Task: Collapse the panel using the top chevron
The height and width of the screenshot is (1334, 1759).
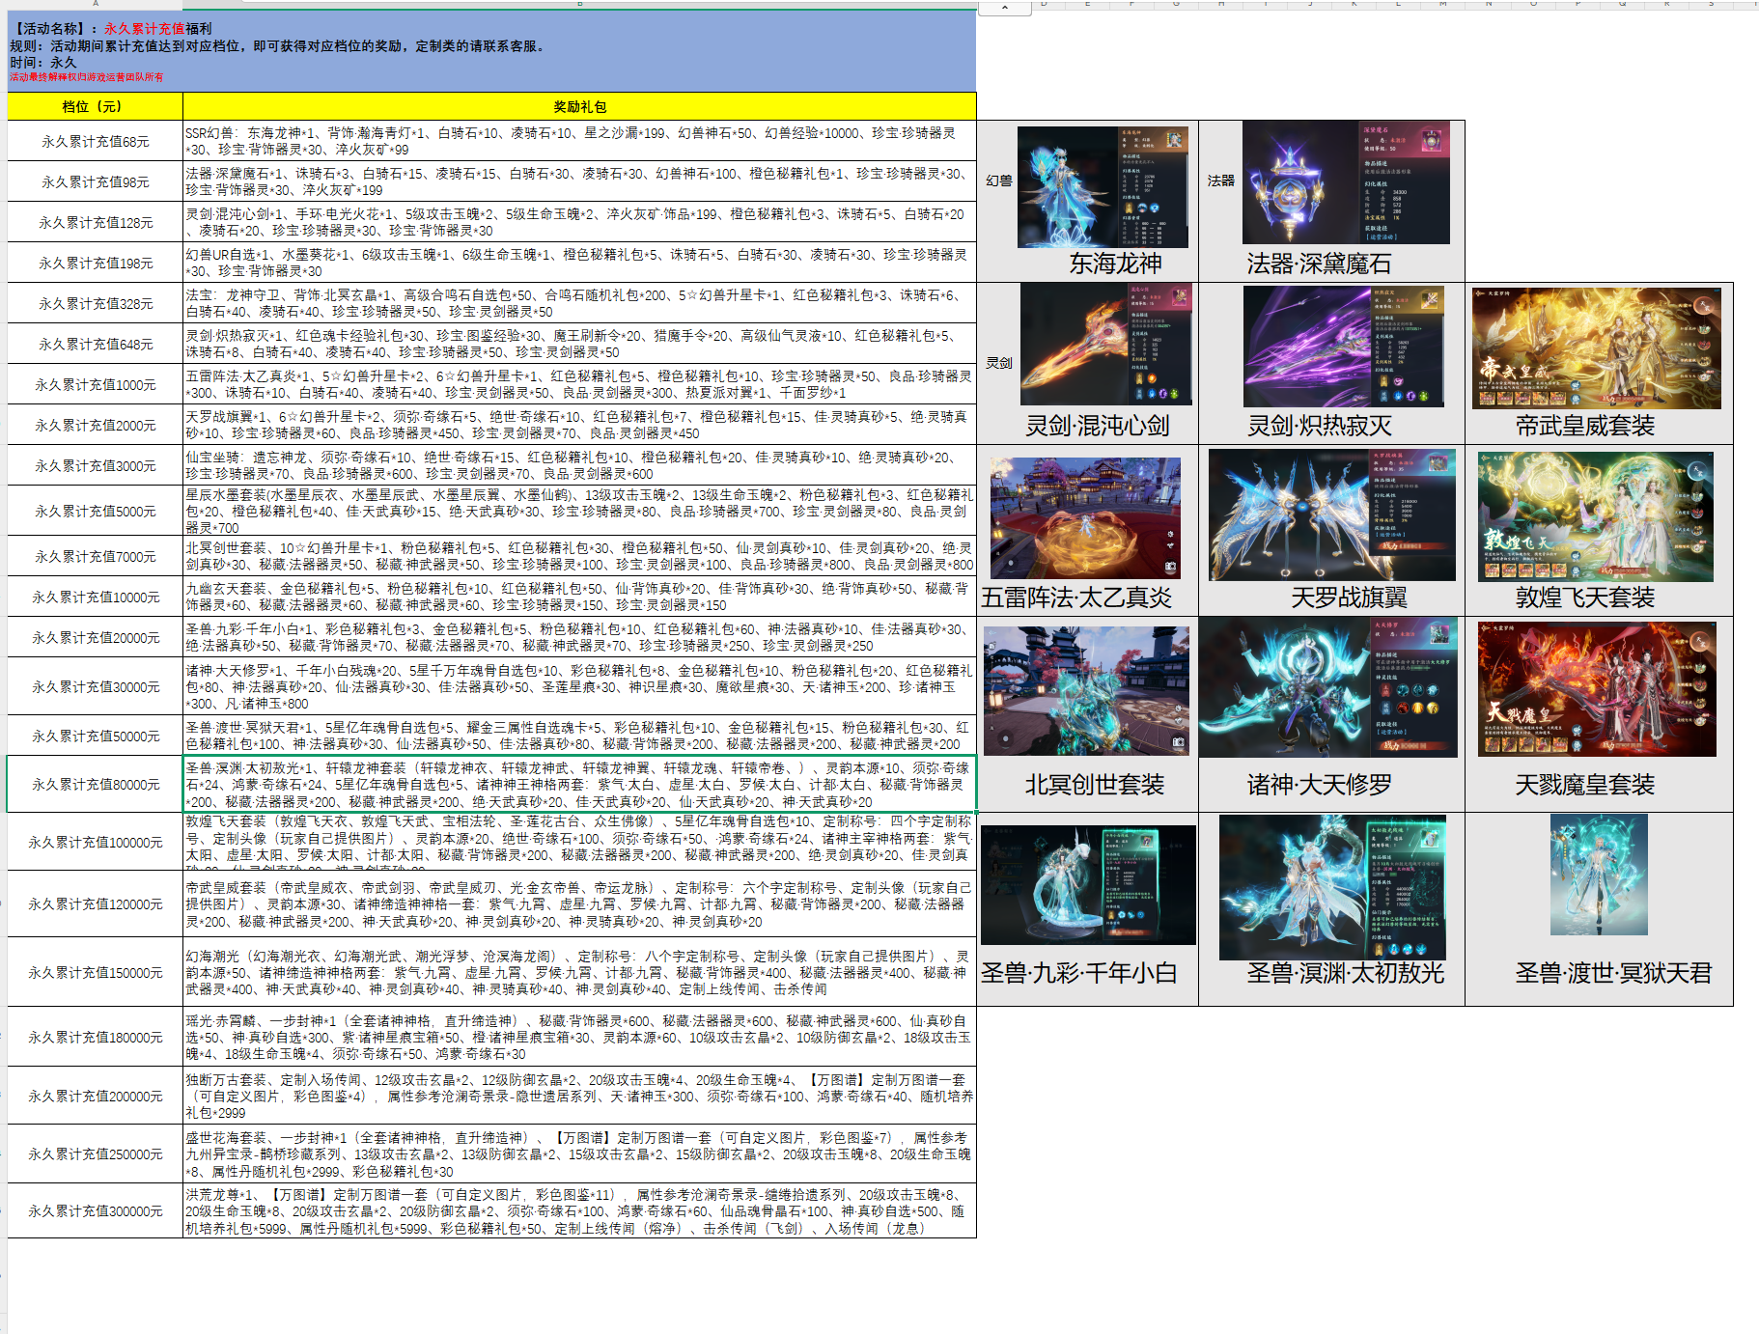Action: coord(1004,7)
